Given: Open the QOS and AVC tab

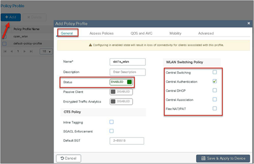Looking at the screenshot, I should pos(141,33).
